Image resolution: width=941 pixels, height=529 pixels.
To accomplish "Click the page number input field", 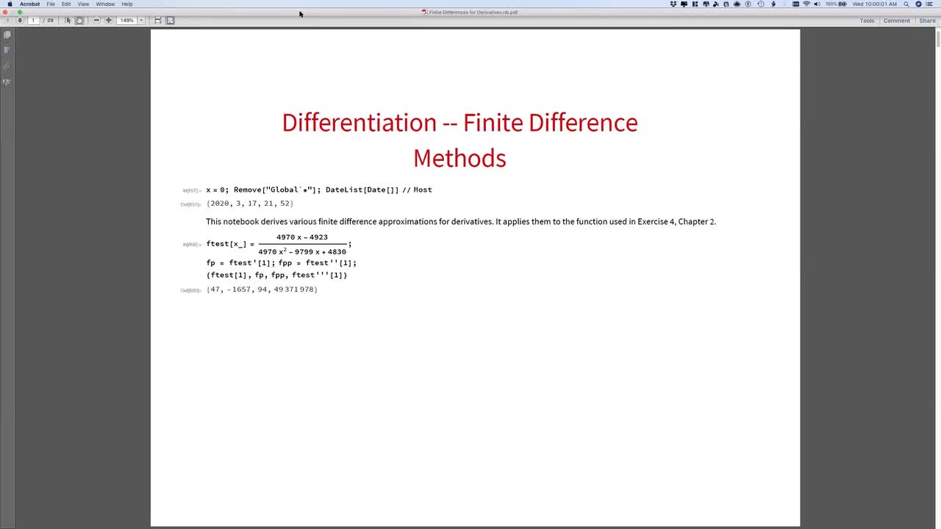I will click(x=34, y=21).
